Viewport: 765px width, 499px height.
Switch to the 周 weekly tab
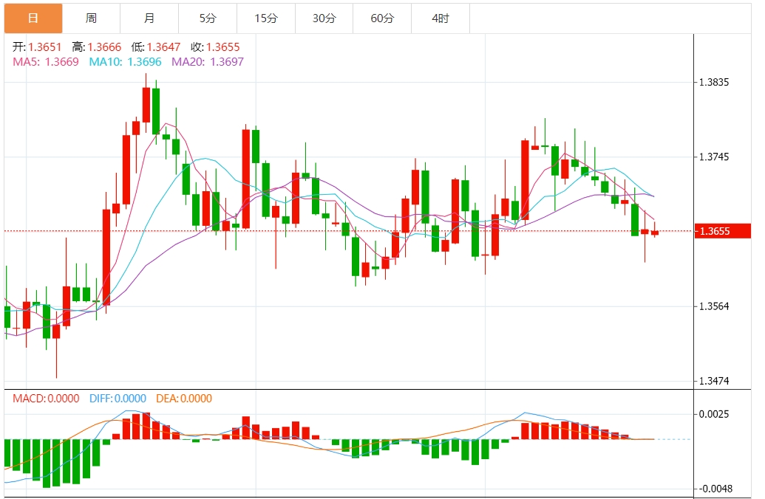[91, 18]
